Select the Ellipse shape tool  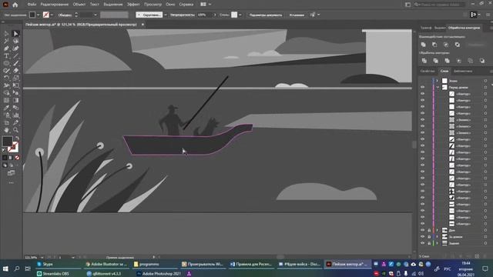pos(6,63)
